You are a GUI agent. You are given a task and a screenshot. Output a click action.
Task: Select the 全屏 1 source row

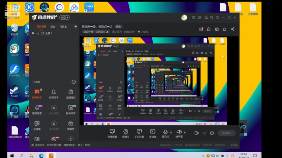[54, 33]
